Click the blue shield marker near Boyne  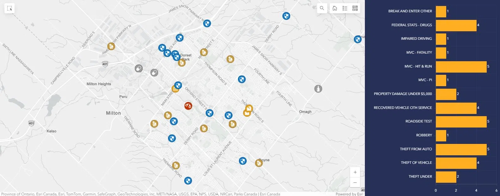pyautogui.click(x=243, y=161)
